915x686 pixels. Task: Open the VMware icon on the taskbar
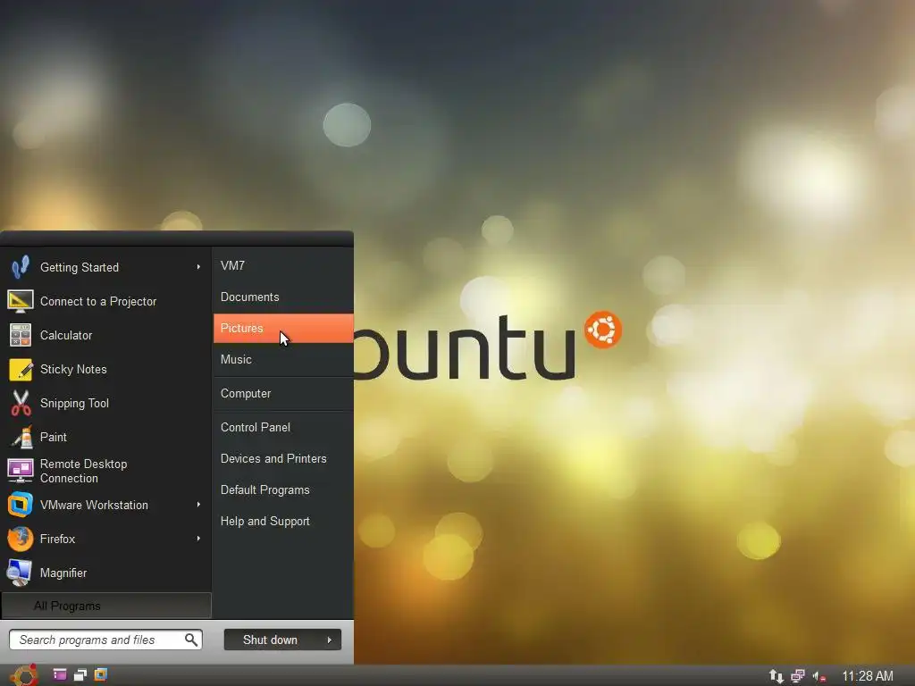coord(101,675)
